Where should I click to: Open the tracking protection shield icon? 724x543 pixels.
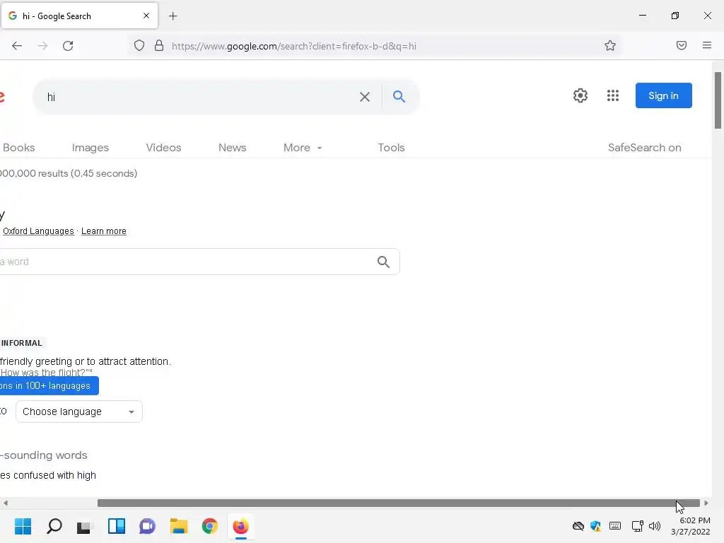coord(139,46)
